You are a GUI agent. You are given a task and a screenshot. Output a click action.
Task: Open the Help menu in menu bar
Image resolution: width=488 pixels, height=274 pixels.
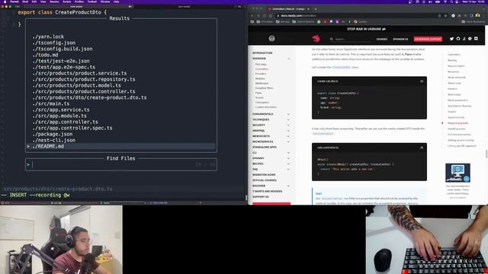[117, 2]
